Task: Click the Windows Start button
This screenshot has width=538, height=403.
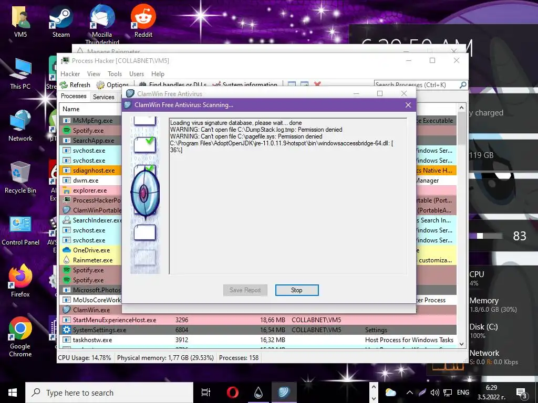Action: point(13,393)
